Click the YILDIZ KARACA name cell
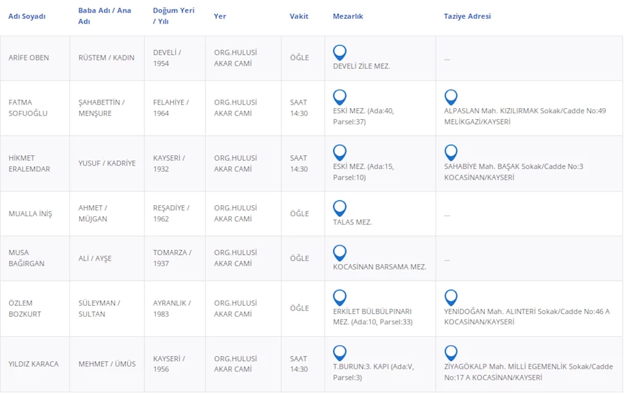 33,364
